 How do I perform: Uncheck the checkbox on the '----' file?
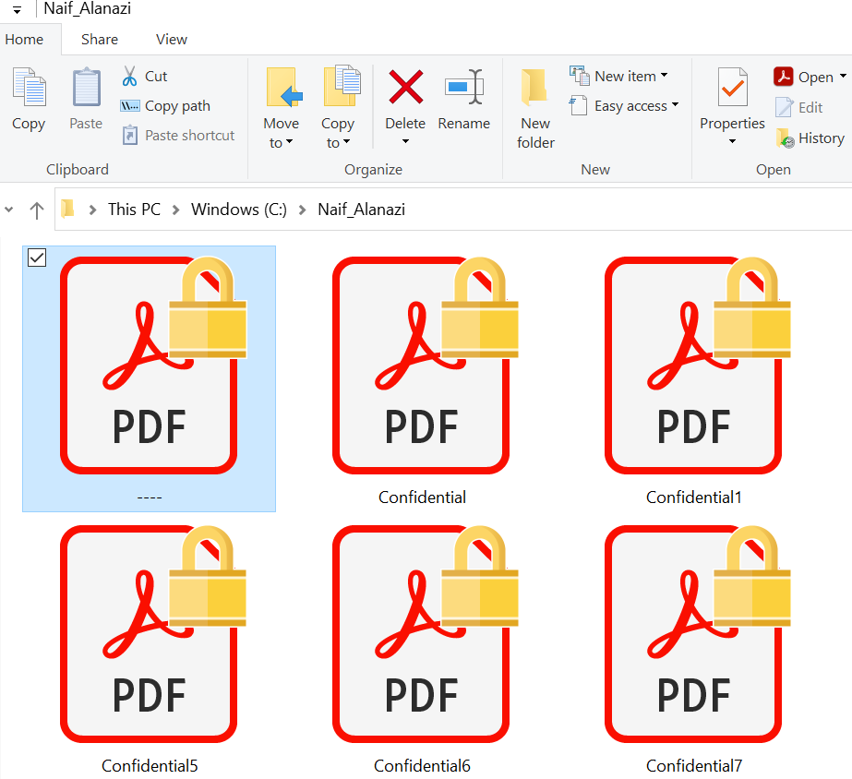(x=37, y=258)
